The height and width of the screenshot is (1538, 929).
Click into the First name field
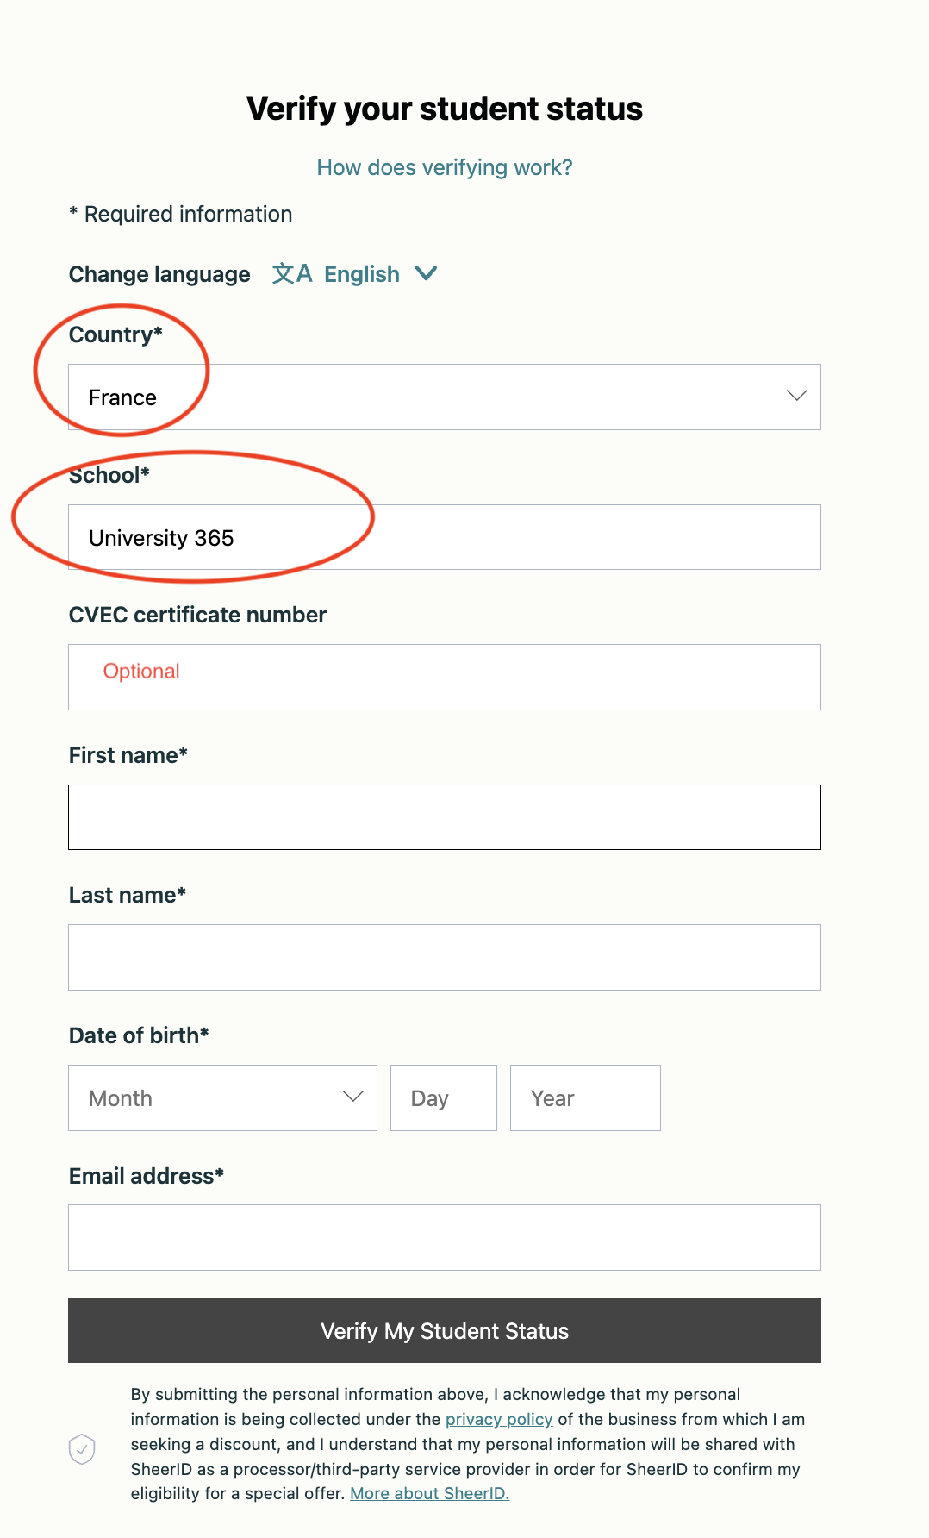[x=444, y=817]
